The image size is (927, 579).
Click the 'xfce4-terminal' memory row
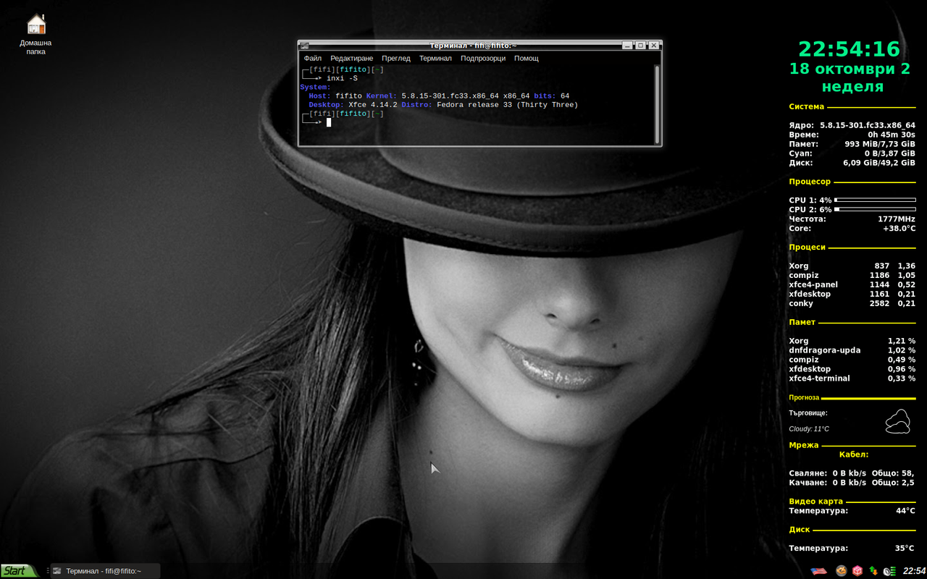point(852,379)
